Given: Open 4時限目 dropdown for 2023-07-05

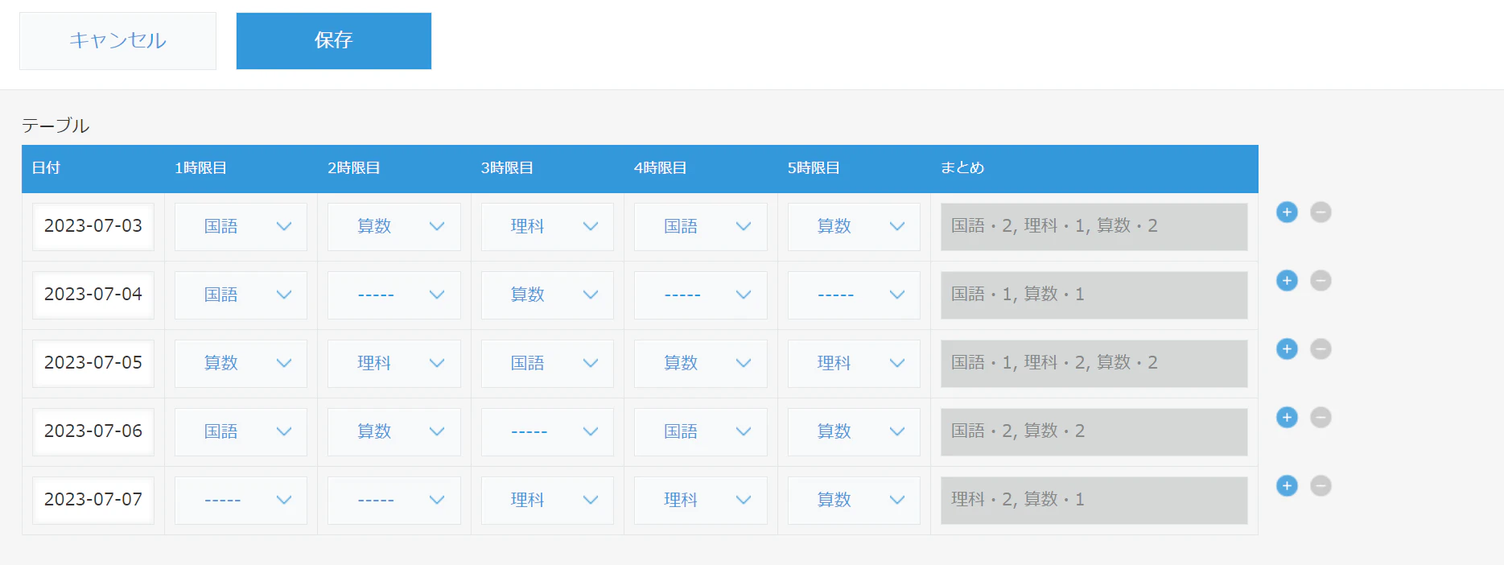Looking at the screenshot, I should (700, 364).
